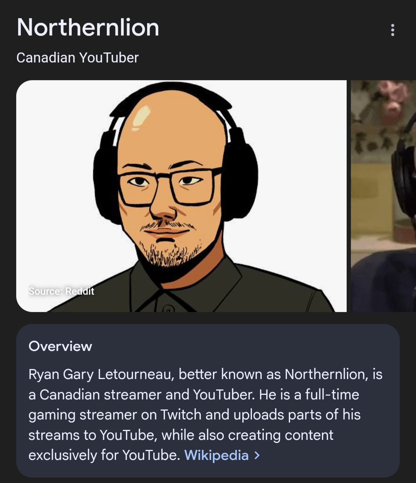Tap the chevron arrow beside Wikipedia
Screen dimensions: 416x483
tap(257, 456)
